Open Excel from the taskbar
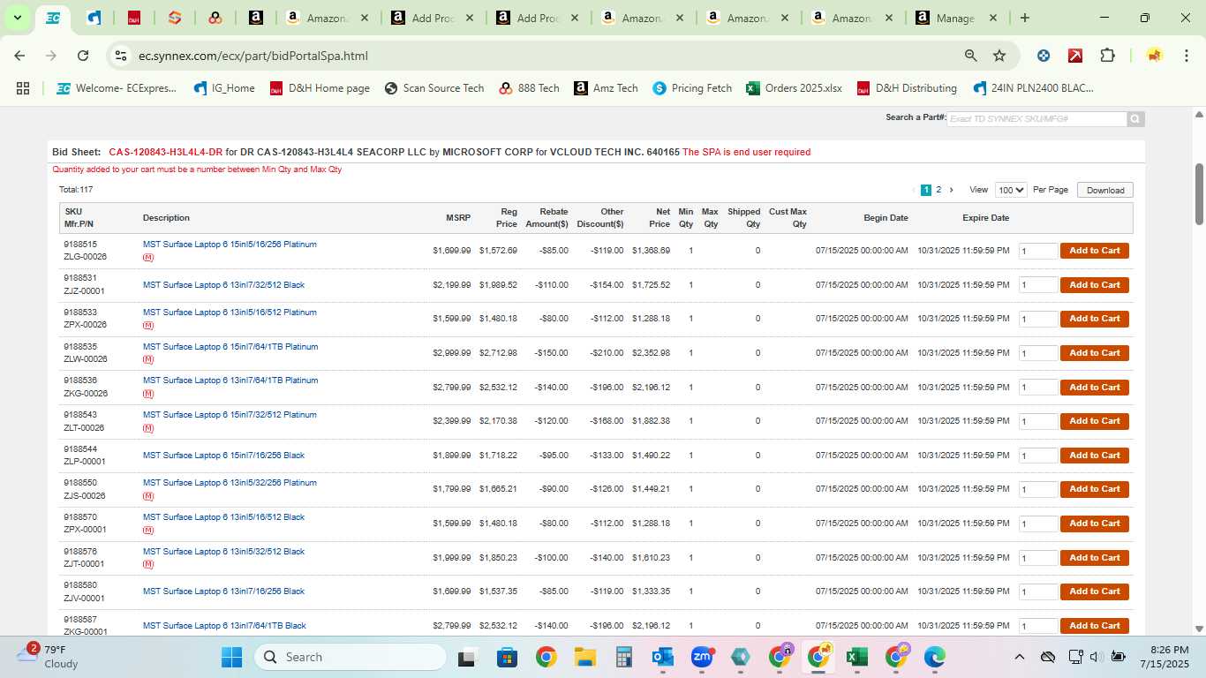Viewport: 1206px width, 678px height. point(856,657)
